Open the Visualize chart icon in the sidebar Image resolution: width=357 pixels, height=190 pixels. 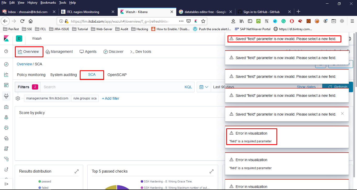pos(6,75)
